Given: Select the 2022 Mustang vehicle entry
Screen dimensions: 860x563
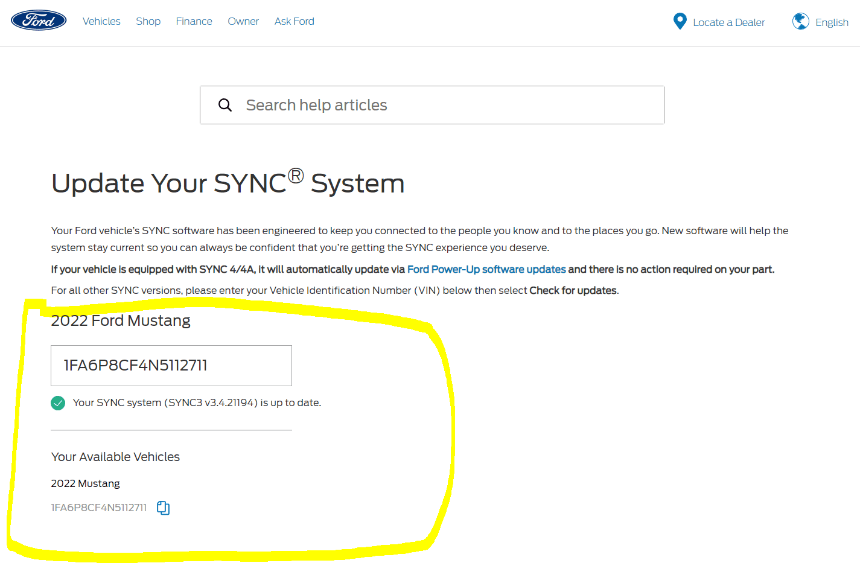Looking at the screenshot, I should (x=86, y=483).
